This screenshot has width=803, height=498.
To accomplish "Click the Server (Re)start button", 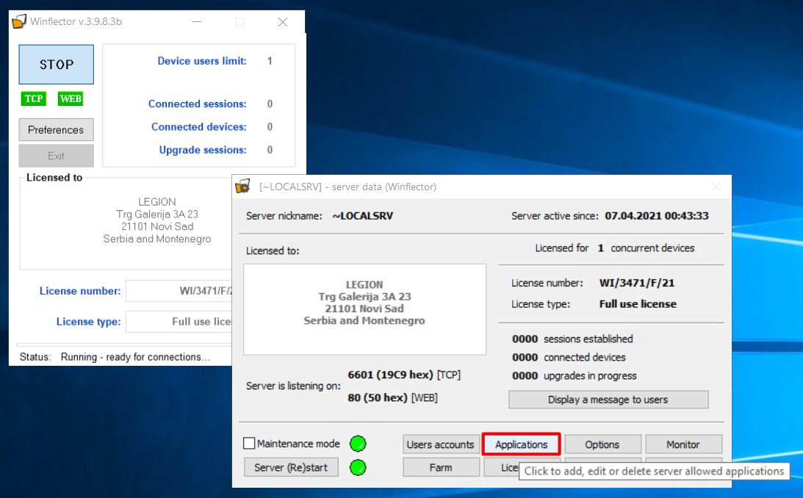I will coord(291,467).
